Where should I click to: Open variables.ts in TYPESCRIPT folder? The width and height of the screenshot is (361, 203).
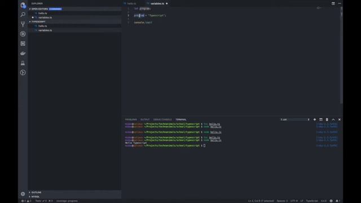click(75, 30)
